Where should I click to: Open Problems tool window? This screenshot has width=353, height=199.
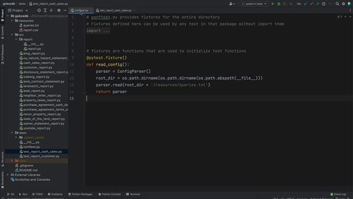55,194
